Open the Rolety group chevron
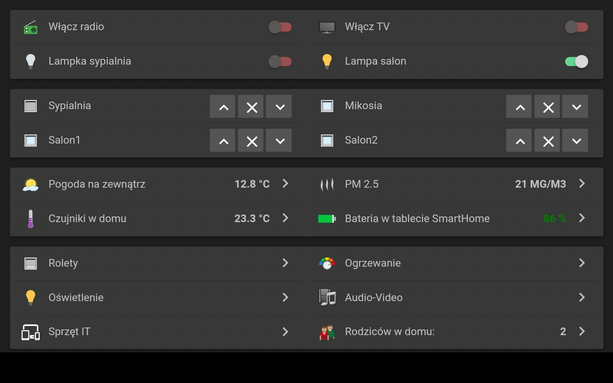This screenshot has height=383, width=613. [x=285, y=262]
